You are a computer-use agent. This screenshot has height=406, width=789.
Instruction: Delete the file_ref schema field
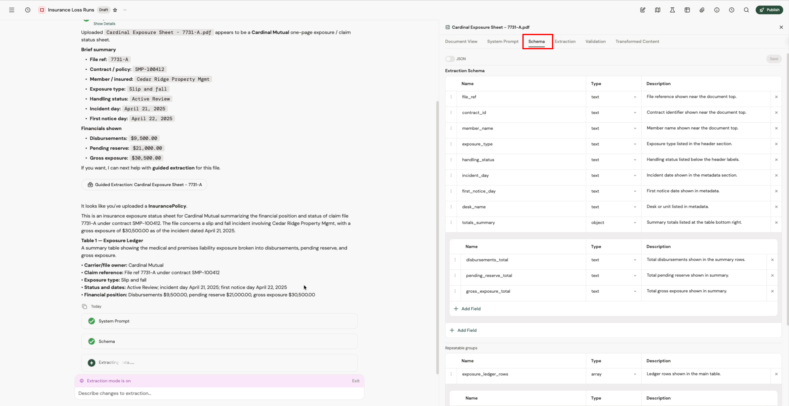click(776, 97)
